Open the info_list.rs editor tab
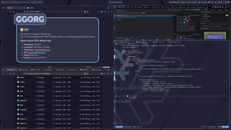The height and width of the screenshot is (130, 231). pyautogui.click(x=159, y=42)
